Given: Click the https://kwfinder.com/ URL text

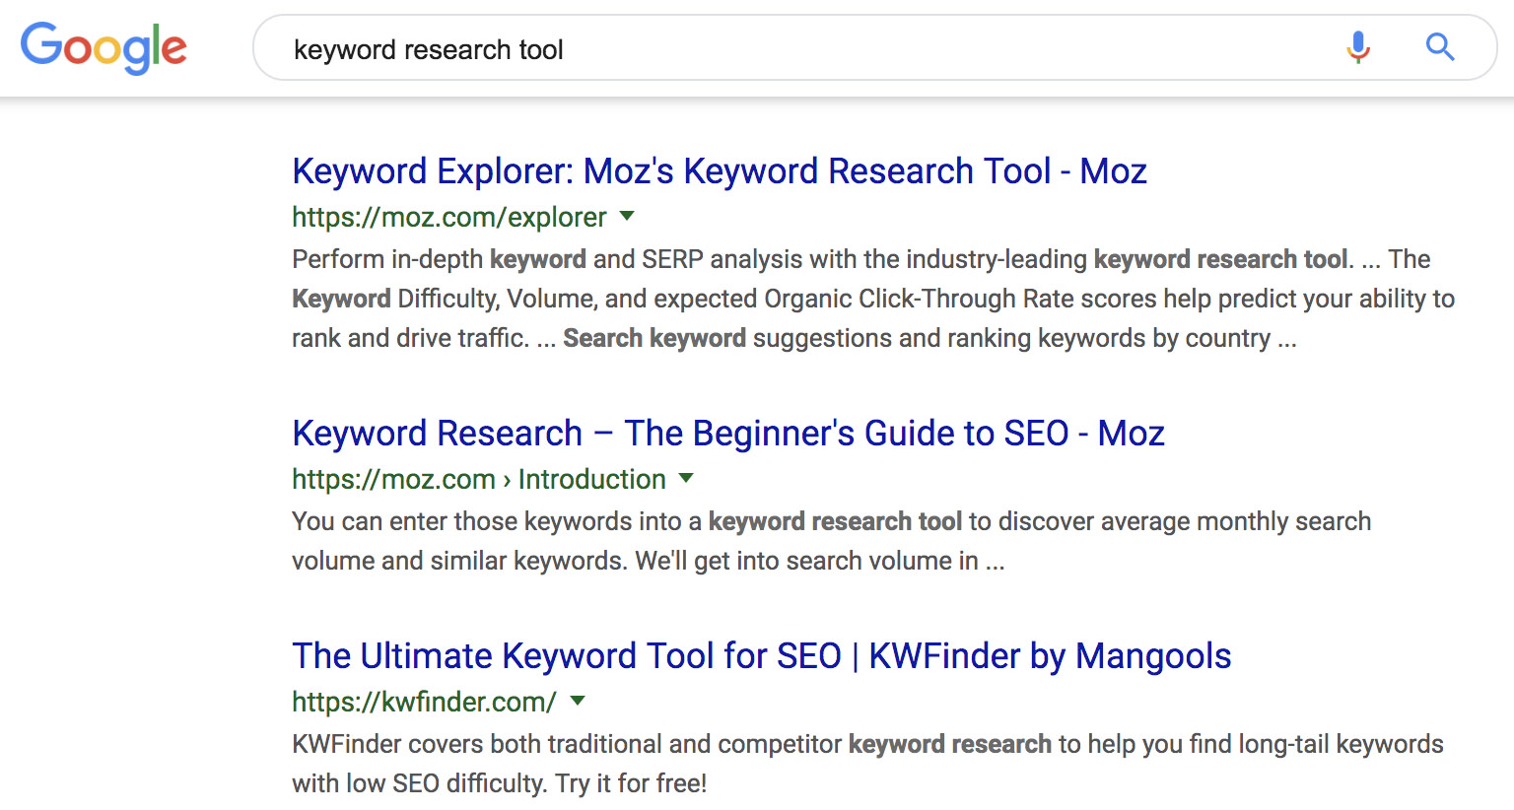Looking at the screenshot, I should tap(424, 702).
